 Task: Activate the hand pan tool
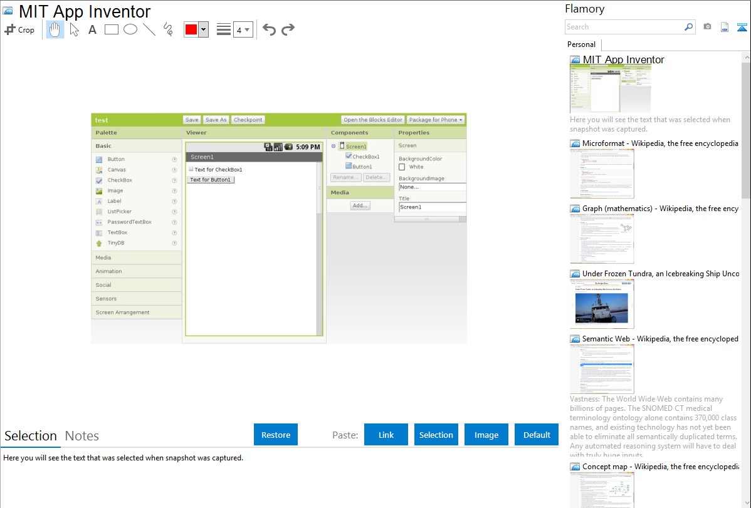pos(55,29)
